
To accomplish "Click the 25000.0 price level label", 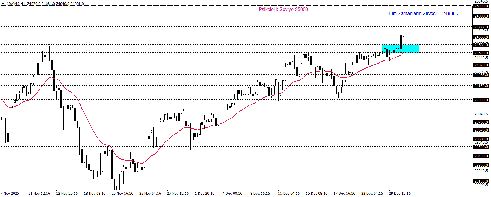I will click(481, 6).
